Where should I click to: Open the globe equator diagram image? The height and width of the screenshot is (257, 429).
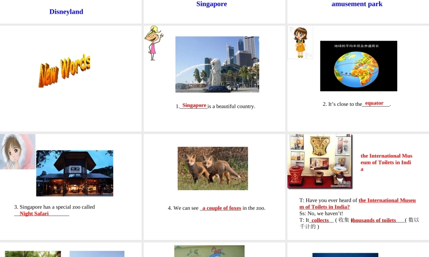pos(358,66)
